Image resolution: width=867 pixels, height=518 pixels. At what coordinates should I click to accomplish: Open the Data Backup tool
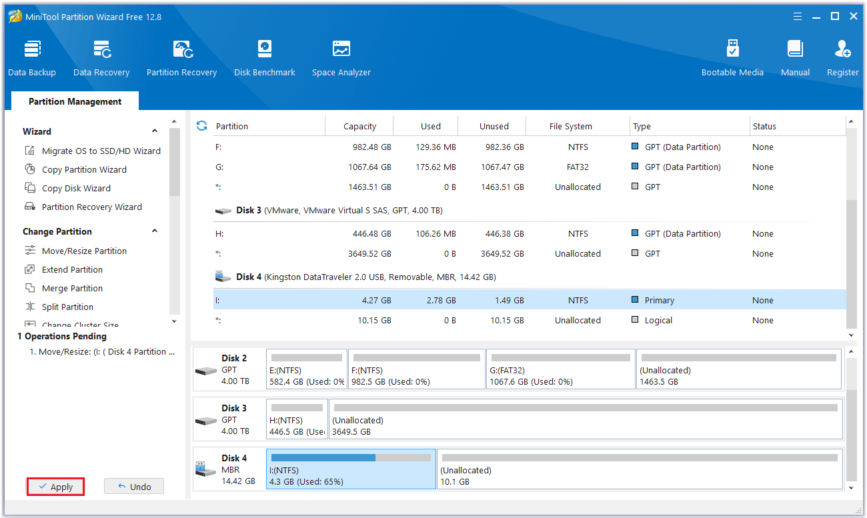pos(32,59)
